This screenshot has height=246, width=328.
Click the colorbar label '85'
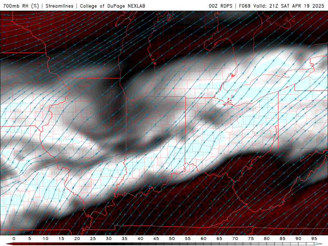click(282, 239)
